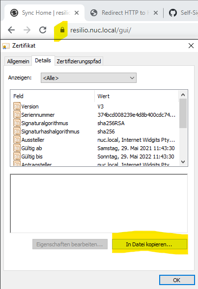198x289 pixels.
Task: Select the Gültig bis row
Action: coord(94,157)
